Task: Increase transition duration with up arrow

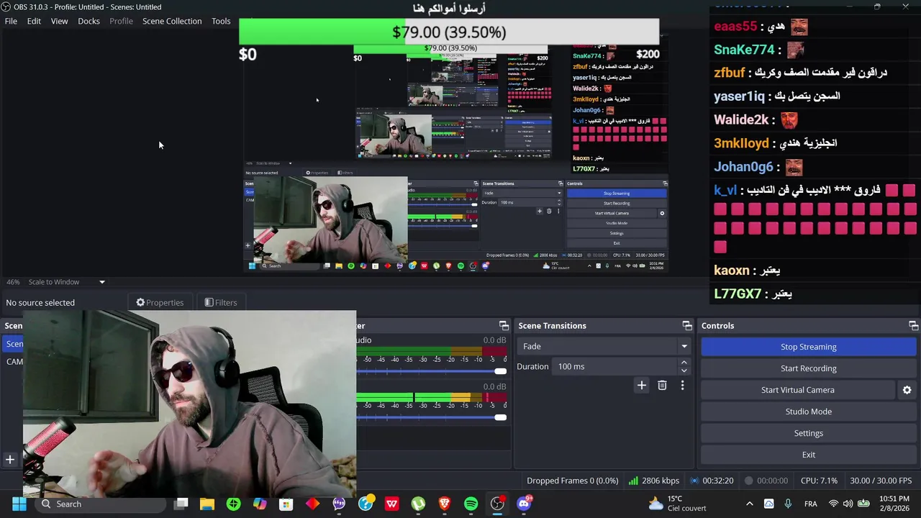Action: click(684, 363)
